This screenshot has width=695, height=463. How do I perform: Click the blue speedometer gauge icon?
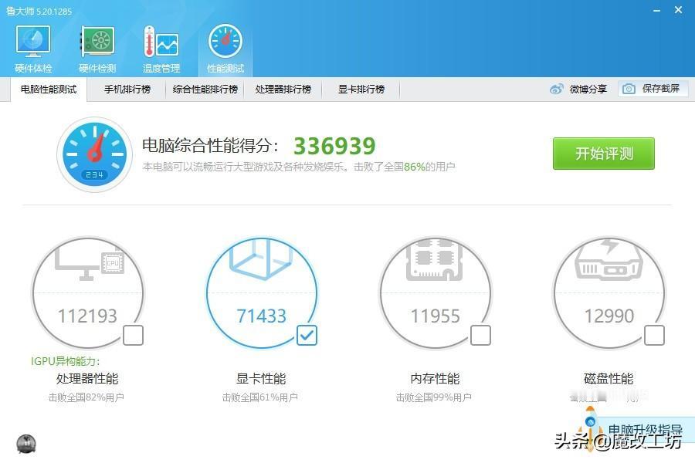tap(94, 154)
